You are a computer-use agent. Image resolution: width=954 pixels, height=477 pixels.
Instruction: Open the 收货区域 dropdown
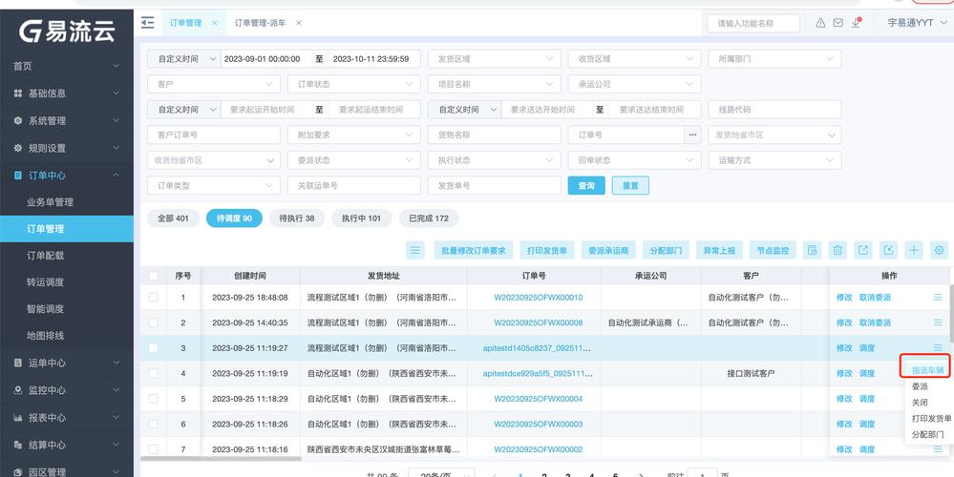[x=635, y=59]
